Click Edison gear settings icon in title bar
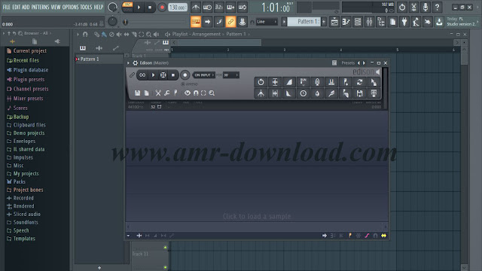 tap(136, 63)
